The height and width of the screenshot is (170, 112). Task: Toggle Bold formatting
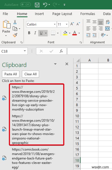[x=29, y=33]
